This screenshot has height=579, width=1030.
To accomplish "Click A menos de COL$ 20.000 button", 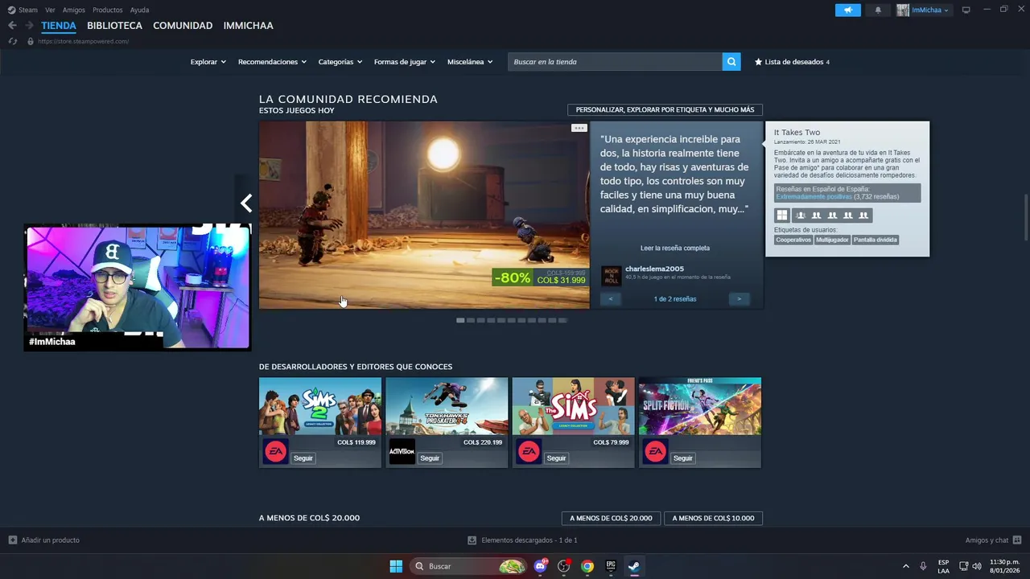I will [x=611, y=518].
